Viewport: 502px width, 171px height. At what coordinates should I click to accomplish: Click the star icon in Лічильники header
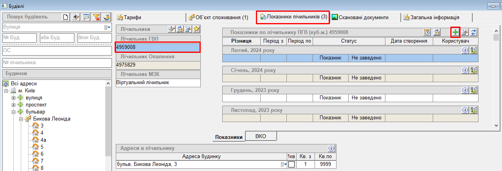coord(196,29)
